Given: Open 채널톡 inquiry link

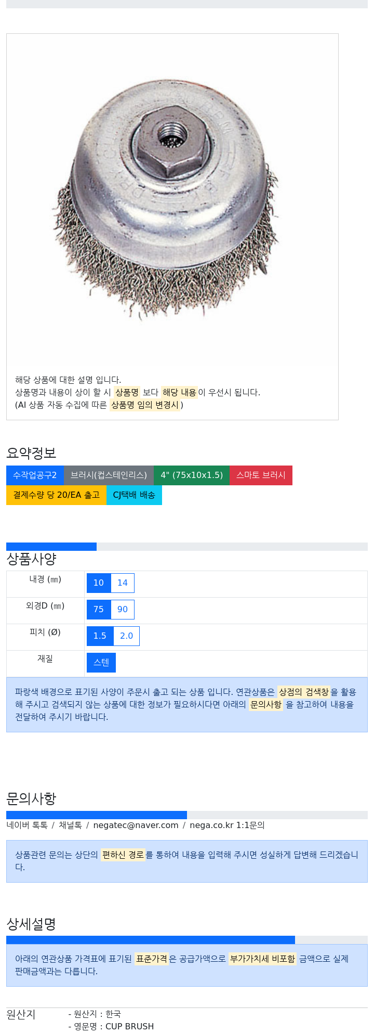Looking at the screenshot, I should click(x=70, y=825).
